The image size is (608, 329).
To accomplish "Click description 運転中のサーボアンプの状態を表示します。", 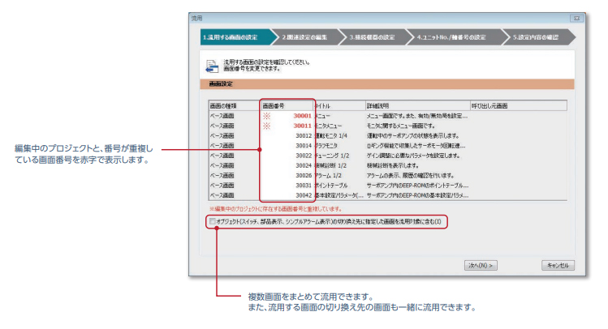I will (413, 136).
